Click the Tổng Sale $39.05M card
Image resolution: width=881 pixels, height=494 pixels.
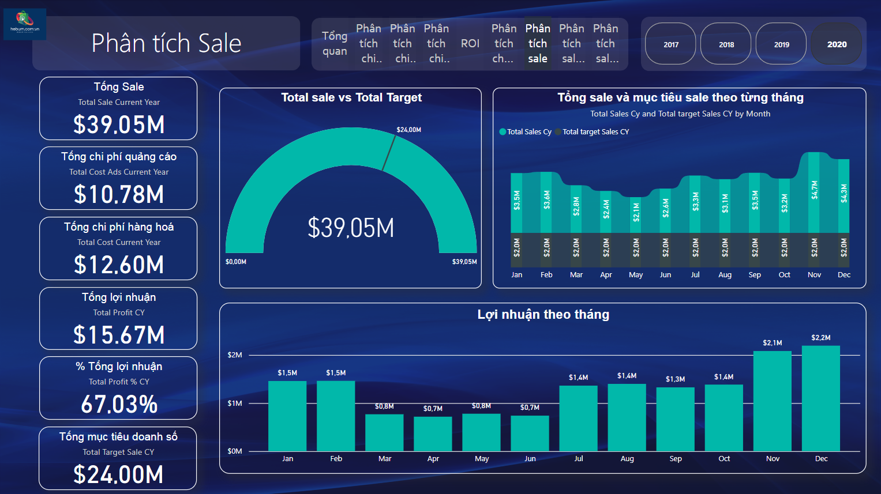point(118,109)
